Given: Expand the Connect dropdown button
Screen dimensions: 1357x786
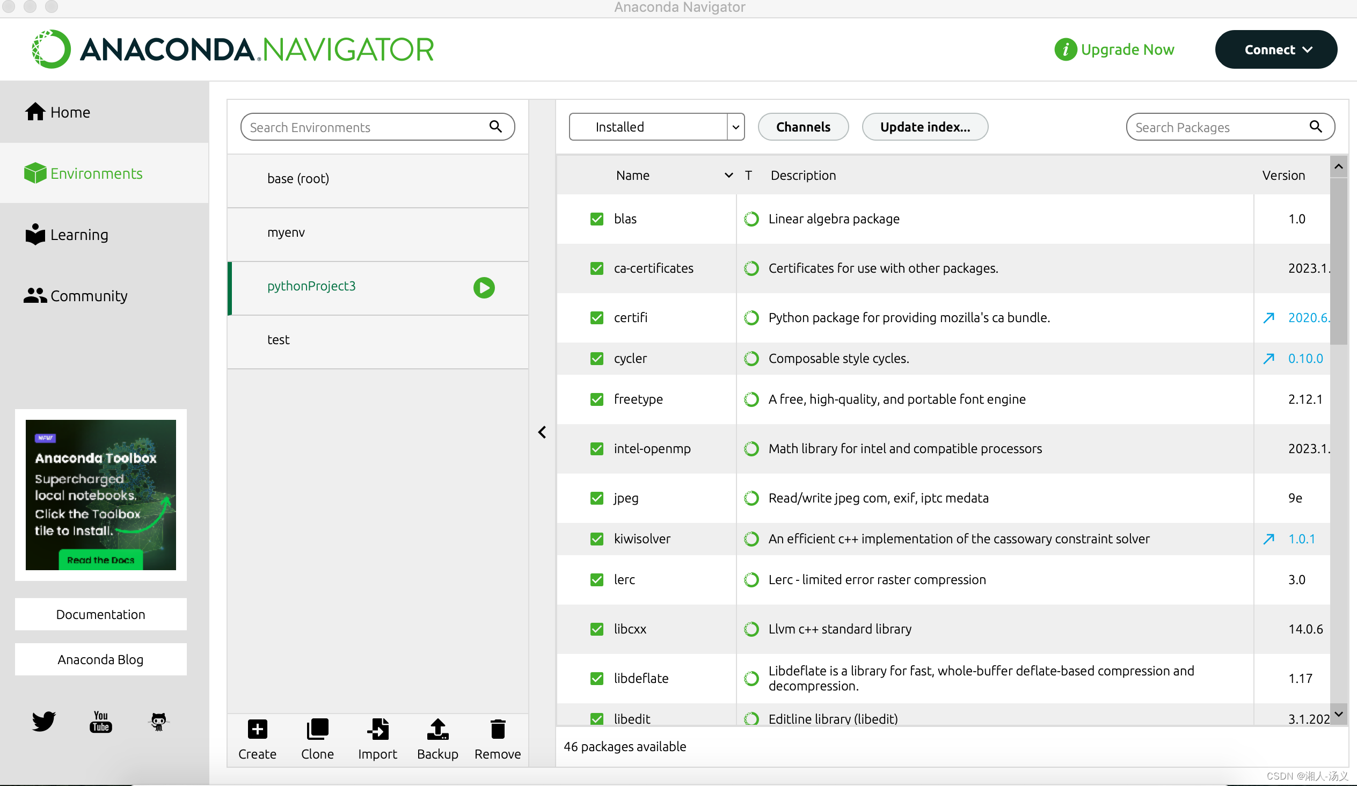Looking at the screenshot, I should coord(1275,49).
